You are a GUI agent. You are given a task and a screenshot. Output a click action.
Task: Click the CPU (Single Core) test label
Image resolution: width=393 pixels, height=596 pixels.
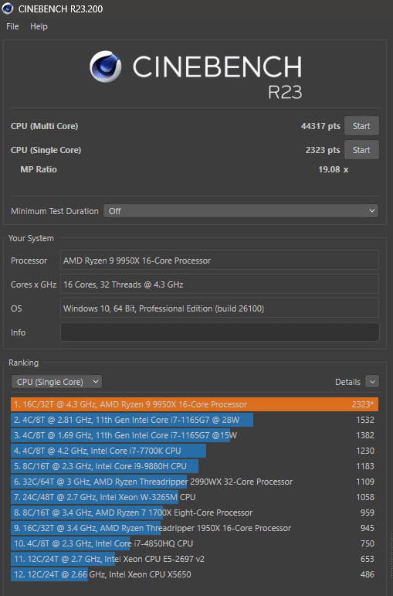46,150
